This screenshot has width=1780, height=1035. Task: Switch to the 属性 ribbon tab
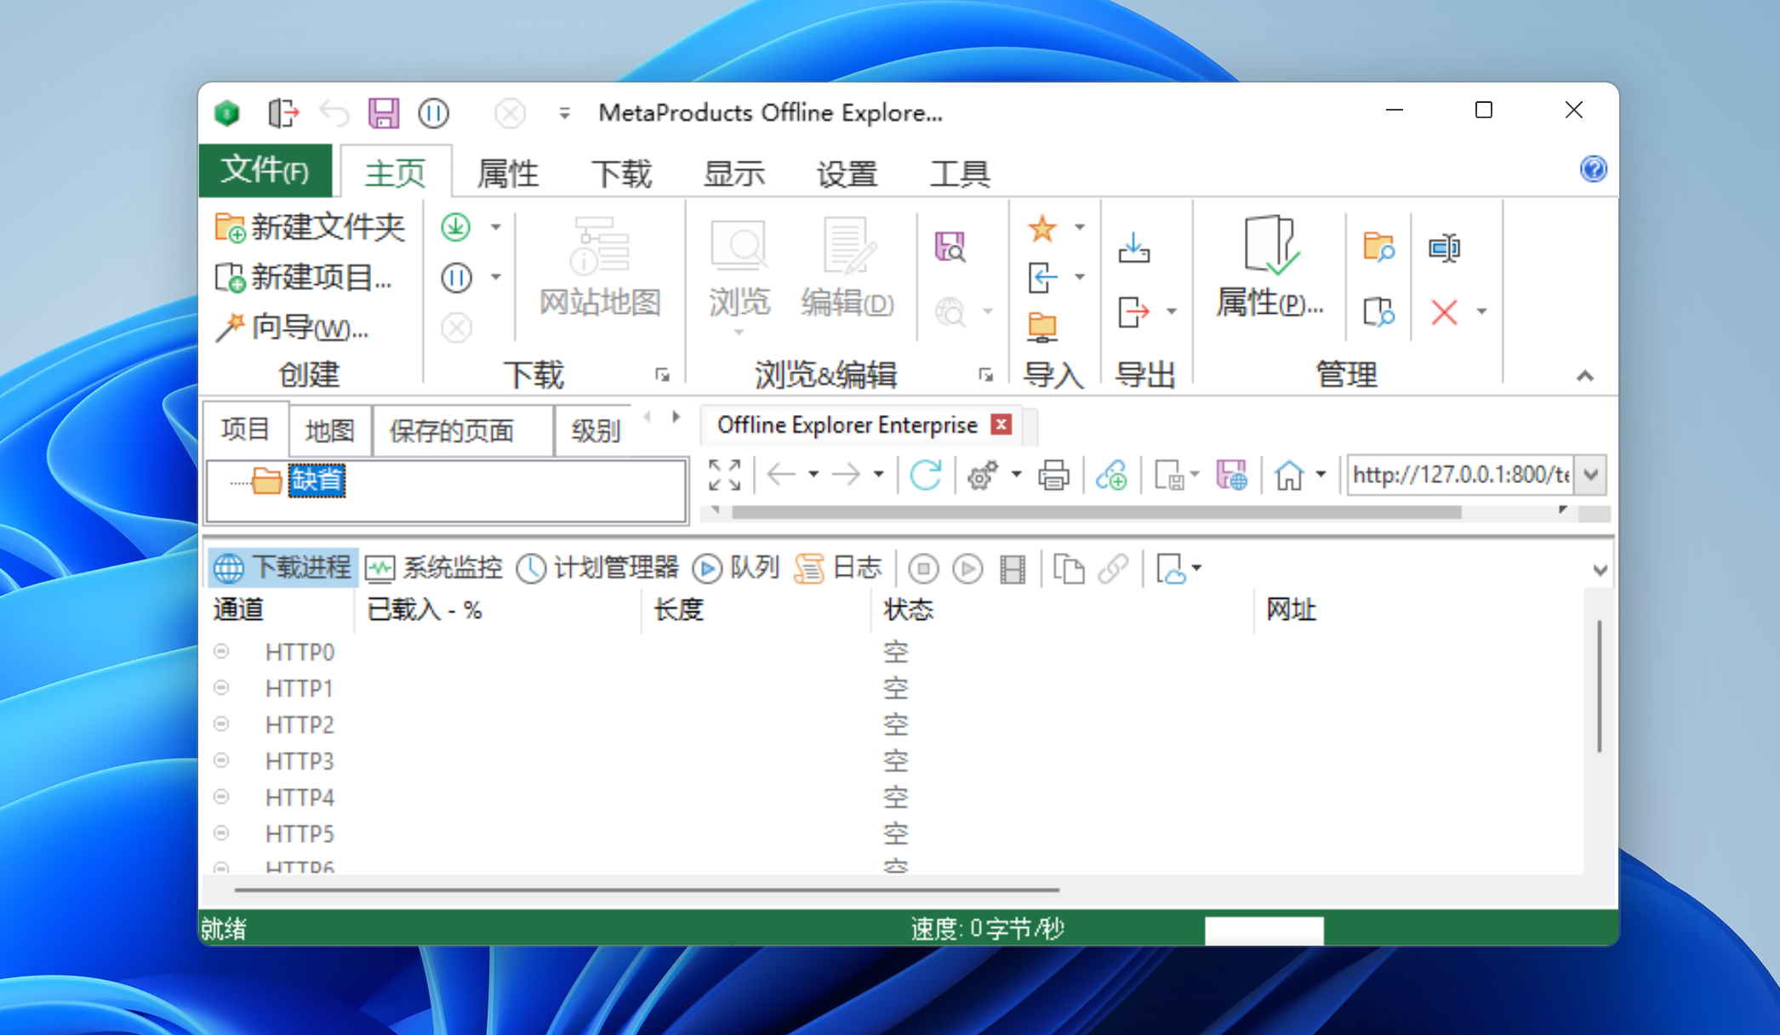point(508,173)
